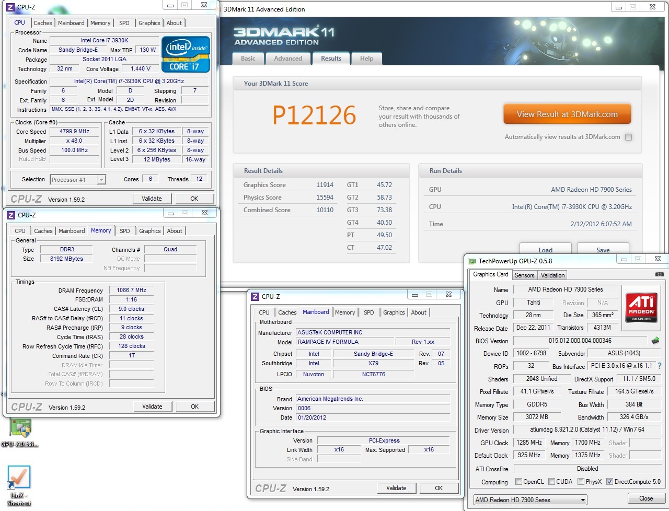The height and width of the screenshot is (511, 669).
Task: Click the Bus Interface question mark icon
Action: pos(660,366)
